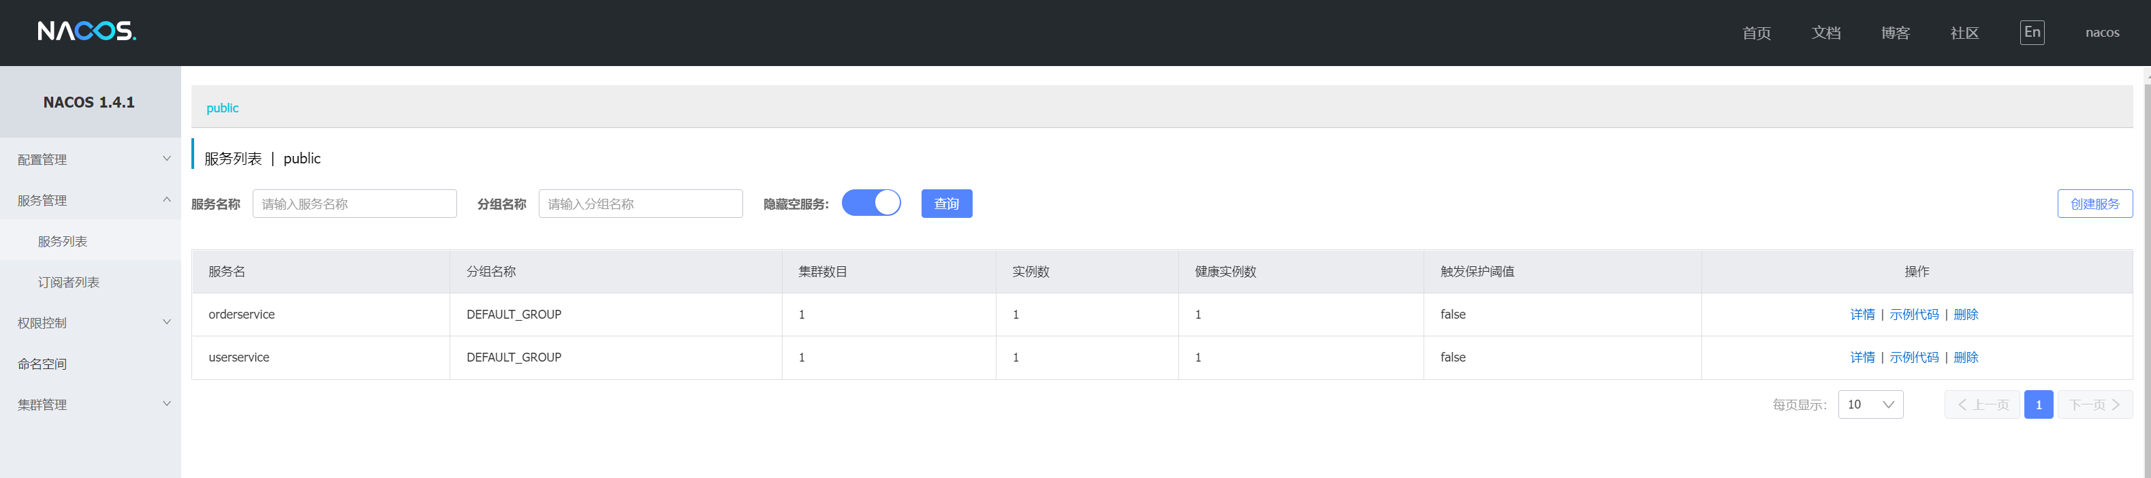Switch language with the En icon
This screenshot has height=478, width=2151.
coord(2032,33)
